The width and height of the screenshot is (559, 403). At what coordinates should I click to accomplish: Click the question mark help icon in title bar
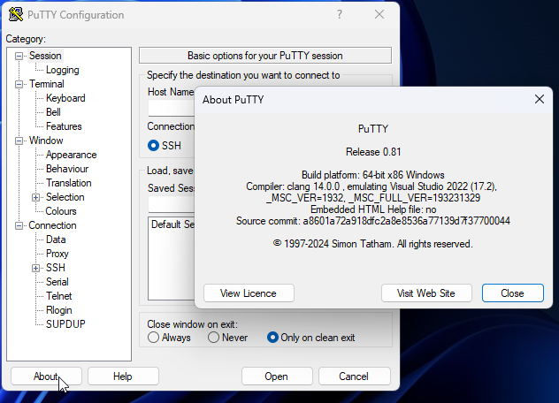coord(340,15)
